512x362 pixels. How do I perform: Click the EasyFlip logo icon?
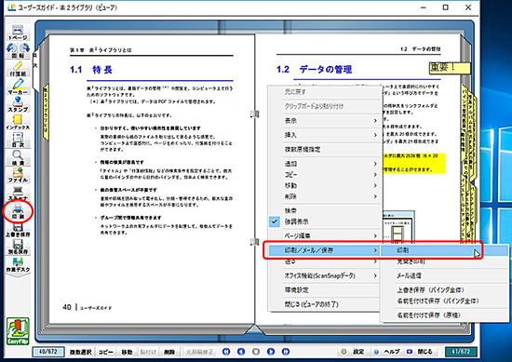coord(18,331)
